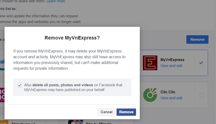Screen dimensions: 216x124
Task: Click the MyVnExpress app name
Action: (172, 60)
